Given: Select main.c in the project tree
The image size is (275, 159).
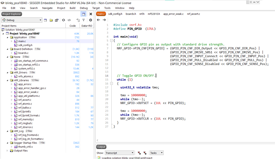Looking at the screenshot, I should (22, 41).
